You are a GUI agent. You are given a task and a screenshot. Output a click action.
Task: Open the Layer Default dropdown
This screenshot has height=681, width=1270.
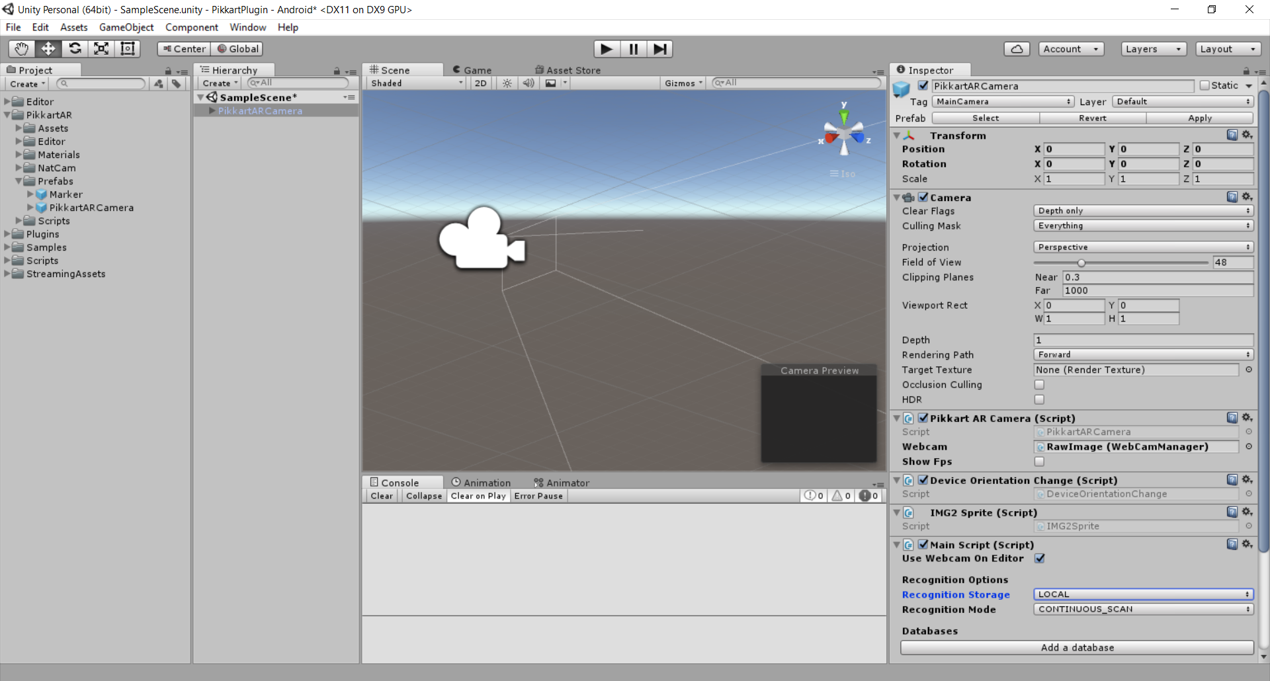coord(1183,102)
